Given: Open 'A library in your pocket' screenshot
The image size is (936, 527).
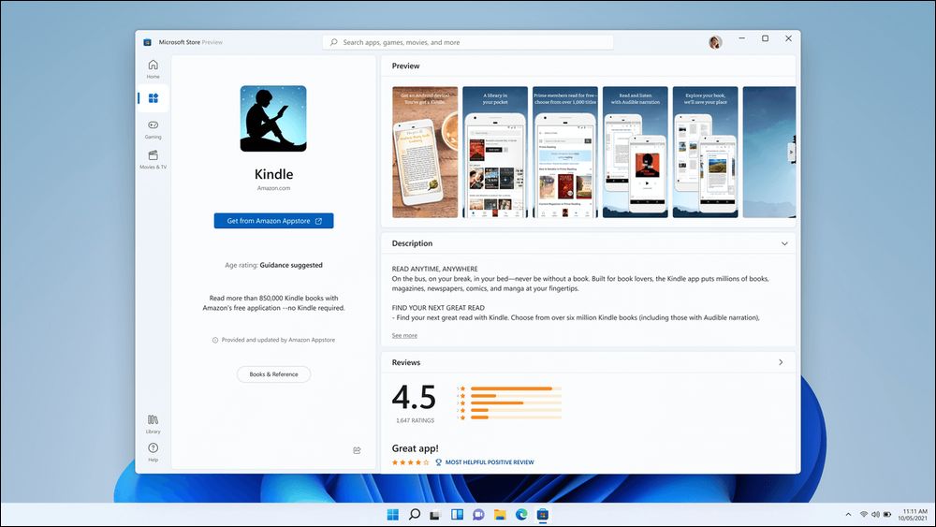Looking at the screenshot, I should (495, 153).
